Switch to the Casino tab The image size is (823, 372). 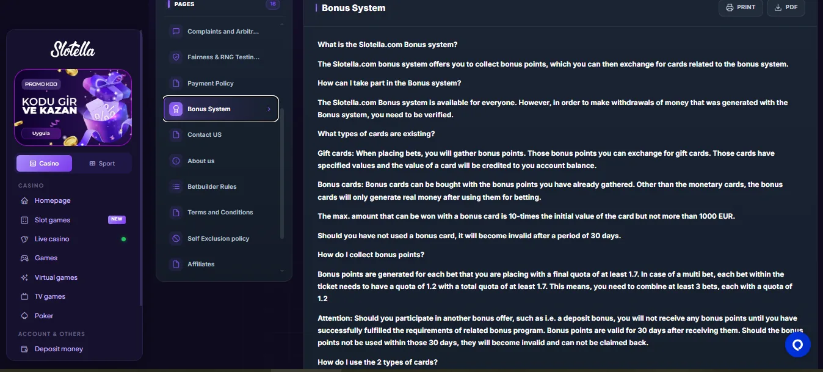(44, 164)
